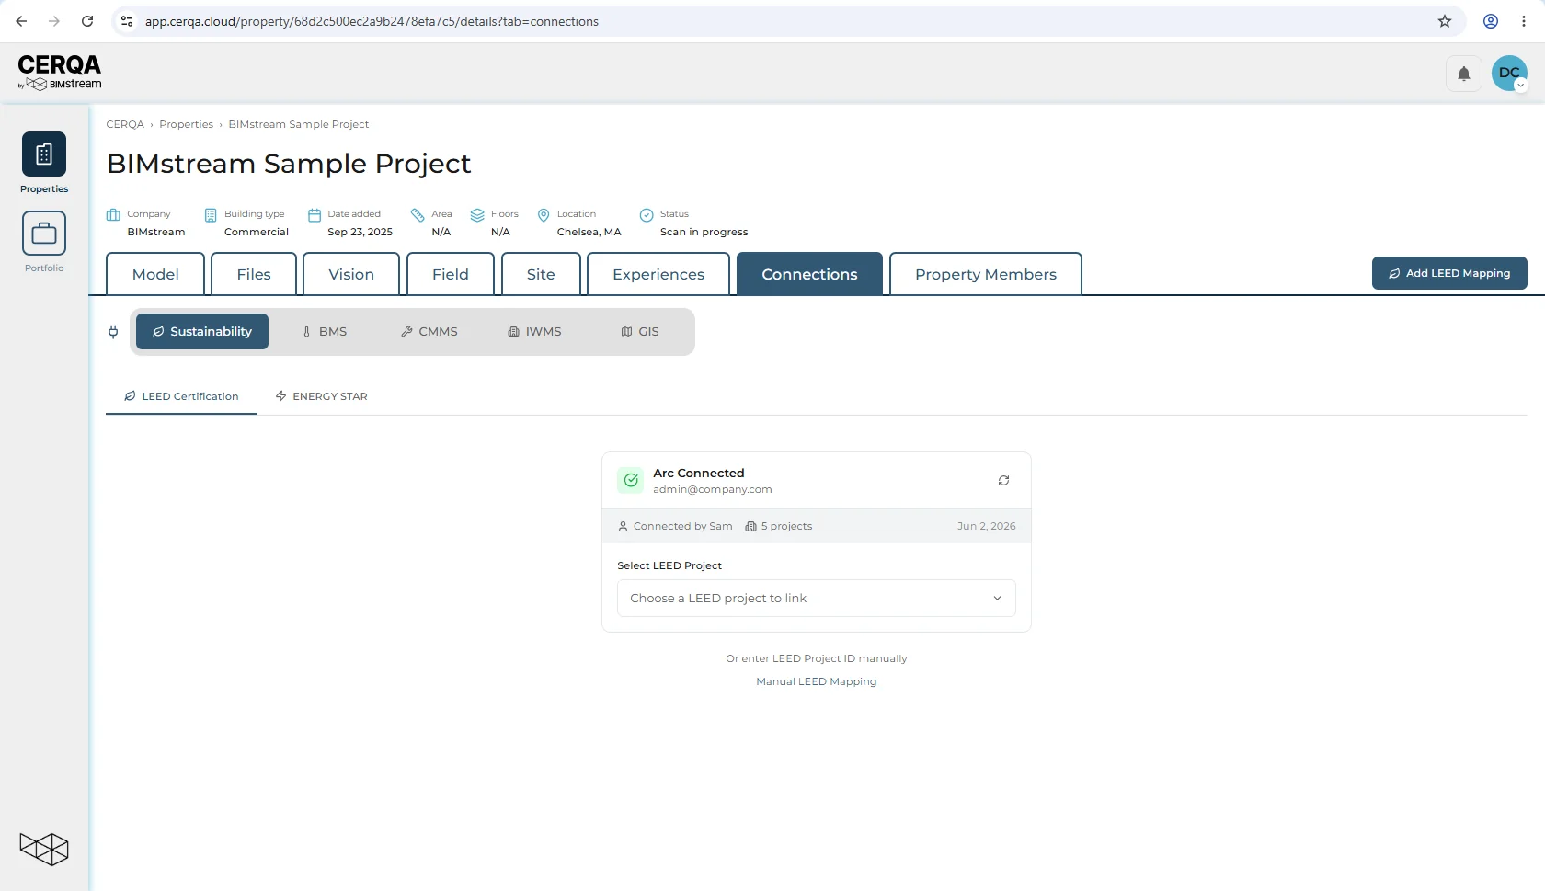Click the Add LEED Mapping button

(1449, 273)
